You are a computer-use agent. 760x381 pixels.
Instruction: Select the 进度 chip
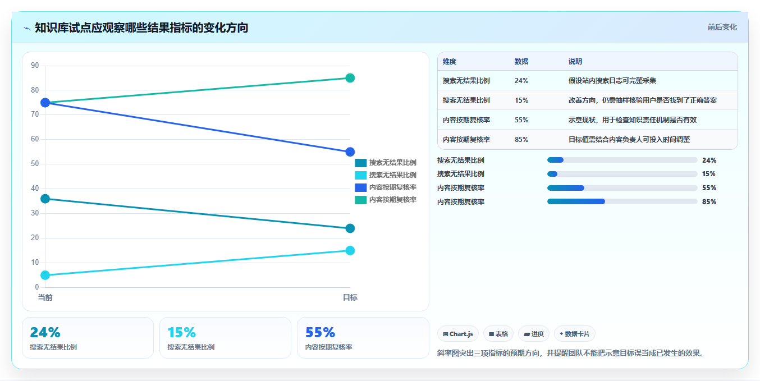tap(534, 334)
